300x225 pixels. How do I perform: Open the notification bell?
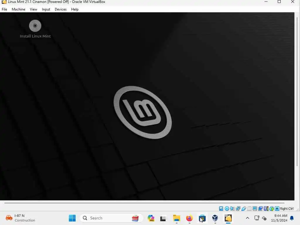click(x=292, y=218)
